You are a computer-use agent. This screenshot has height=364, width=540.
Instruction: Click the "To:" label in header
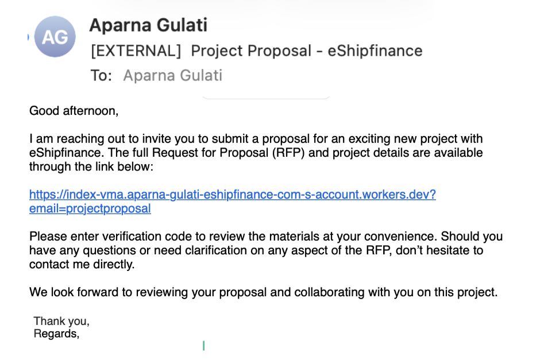[x=101, y=75]
